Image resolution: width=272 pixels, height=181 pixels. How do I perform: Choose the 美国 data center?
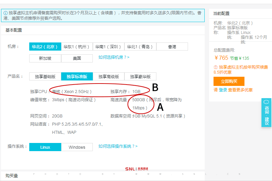click(x=77, y=58)
